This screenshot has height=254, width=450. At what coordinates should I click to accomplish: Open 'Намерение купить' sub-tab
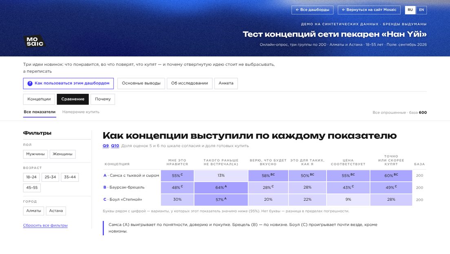[x=81, y=112]
